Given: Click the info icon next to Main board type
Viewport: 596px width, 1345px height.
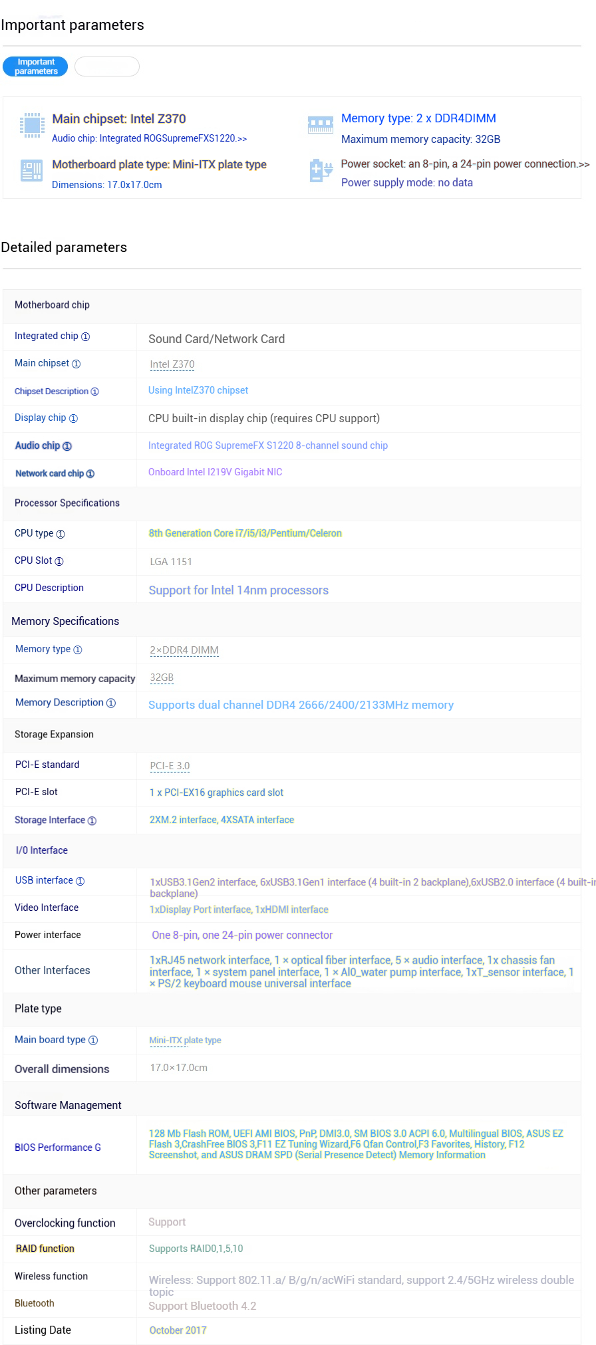Looking at the screenshot, I should [x=93, y=1040].
